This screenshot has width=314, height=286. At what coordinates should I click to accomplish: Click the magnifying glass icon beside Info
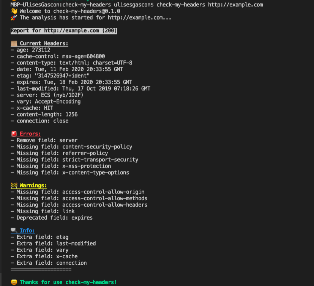coord(13,230)
